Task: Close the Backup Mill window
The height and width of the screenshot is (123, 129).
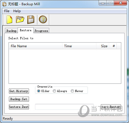Action: [120, 3]
